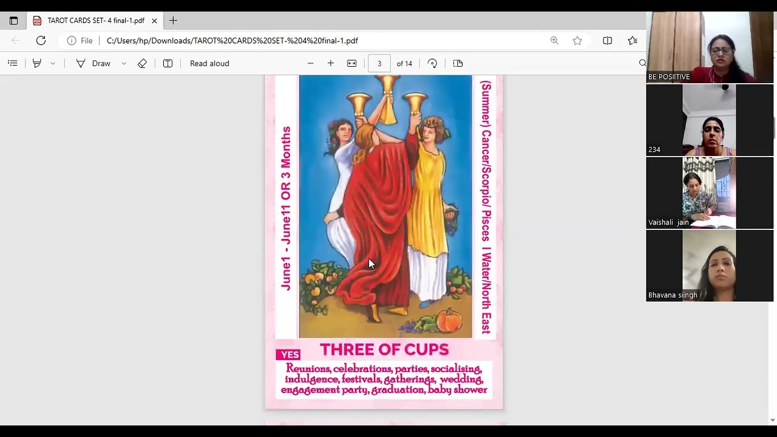This screenshot has width=777, height=437.
Task: Click the YES label on card
Action: coord(290,354)
